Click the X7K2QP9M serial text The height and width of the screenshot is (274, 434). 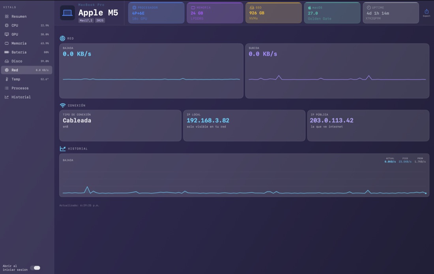tap(373, 19)
